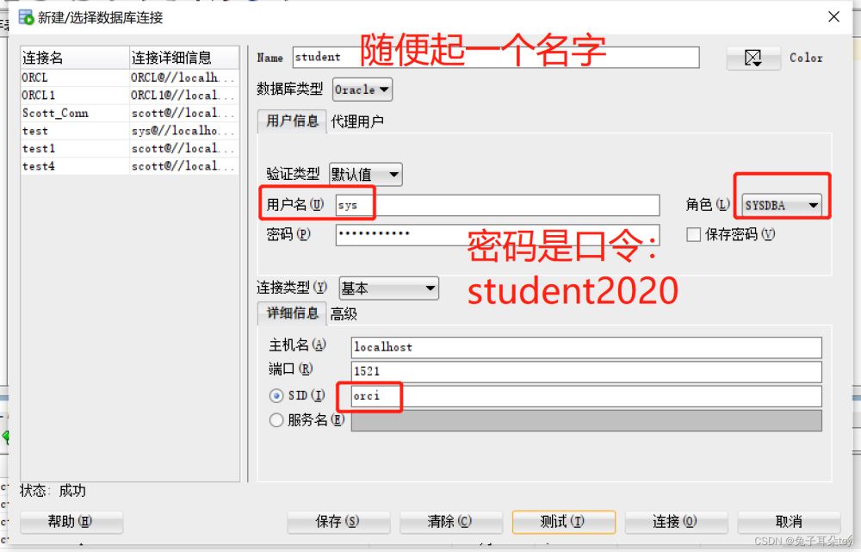Screen dimensions: 861x552
Task: Click the database connection dialog title icon
Action: (x=26, y=17)
